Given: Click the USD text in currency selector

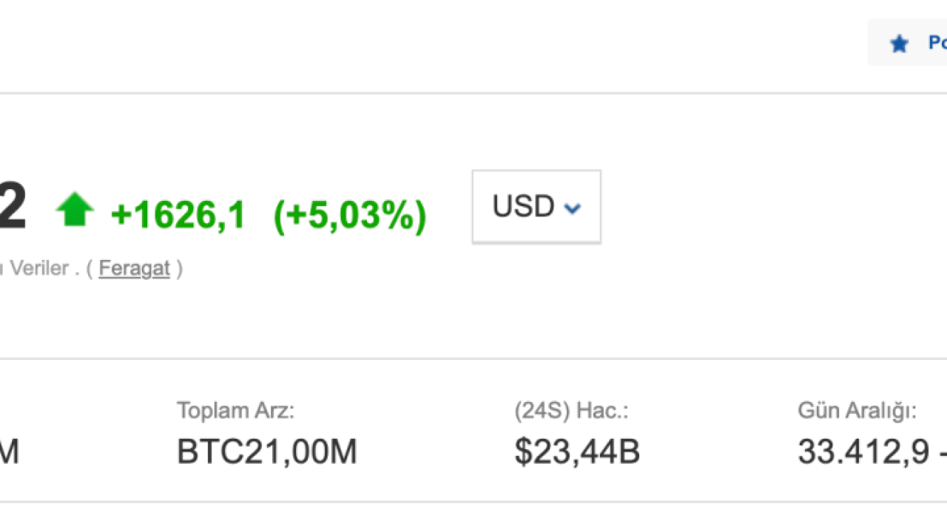Looking at the screenshot, I should (523, 207).
